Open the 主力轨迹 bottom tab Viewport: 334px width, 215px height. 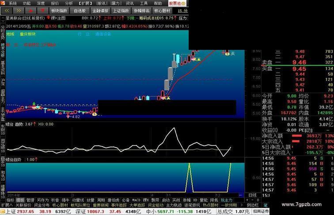pyautogui.click(x=174, y=205)
